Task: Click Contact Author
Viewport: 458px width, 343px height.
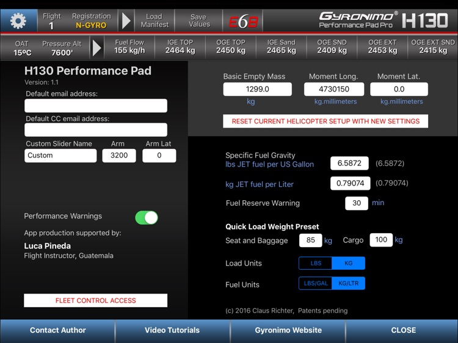Action: [x=57, y=330]
